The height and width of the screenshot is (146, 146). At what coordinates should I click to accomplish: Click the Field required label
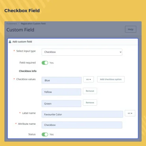coord(28,63)
